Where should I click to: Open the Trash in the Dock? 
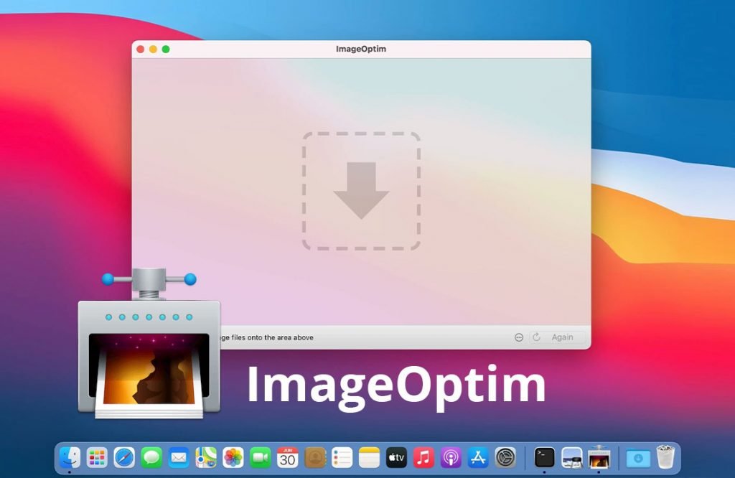(665, 457)
